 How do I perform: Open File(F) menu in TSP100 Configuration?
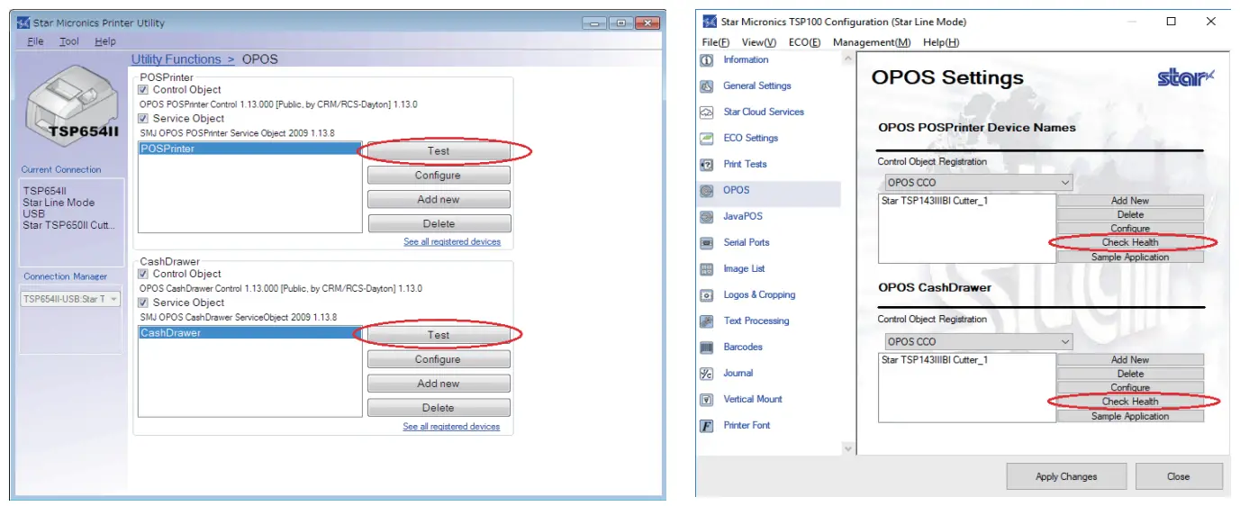pyautogui.click(x=716, y=42)
